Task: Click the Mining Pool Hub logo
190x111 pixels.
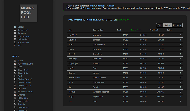Action: [x=28, y=13]
